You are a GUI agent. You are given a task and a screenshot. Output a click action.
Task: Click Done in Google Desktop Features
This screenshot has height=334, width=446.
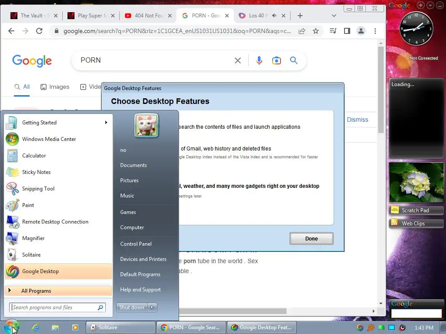coord(311,239)
